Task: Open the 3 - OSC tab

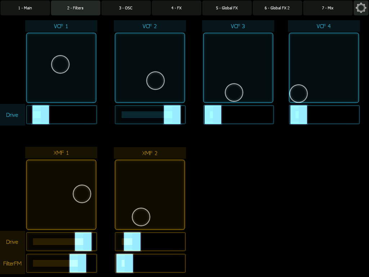Action: 126,8
